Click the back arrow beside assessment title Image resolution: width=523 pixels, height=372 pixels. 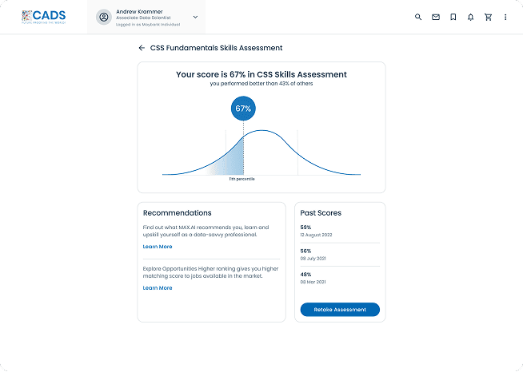pos(142,48)
